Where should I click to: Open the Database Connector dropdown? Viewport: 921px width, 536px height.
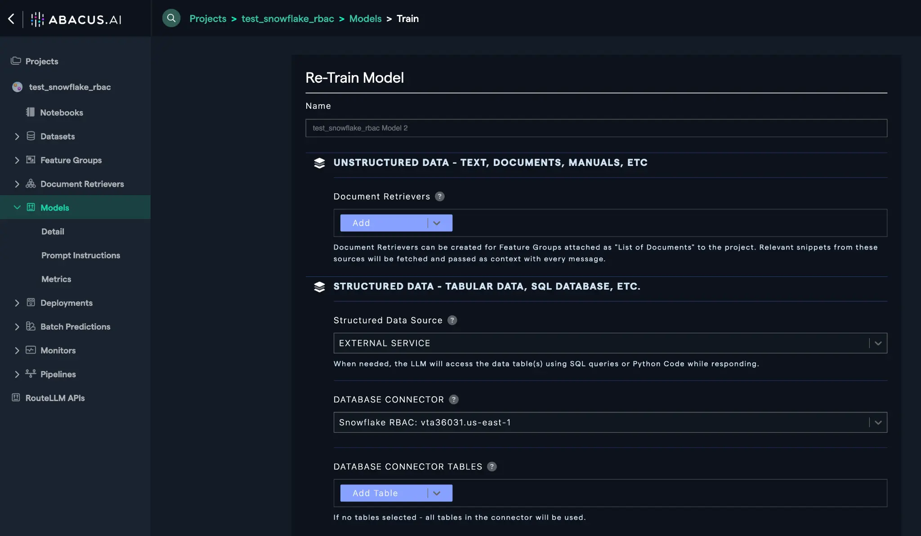[x=877, y=422]
